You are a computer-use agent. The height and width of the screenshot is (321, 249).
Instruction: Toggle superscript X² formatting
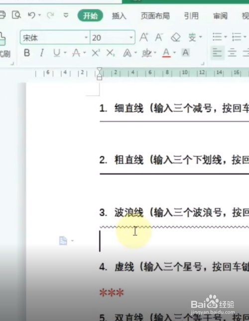click(96, 53)
